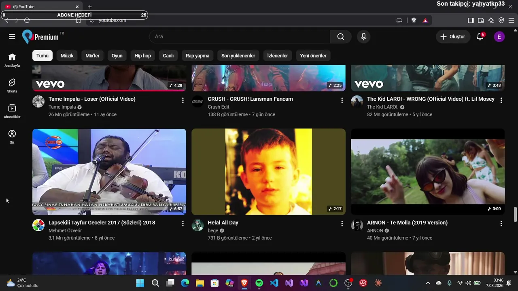518x291 pixels.
Task: Open Abonelikler in sidebar
Action: (x=12, y=111)
